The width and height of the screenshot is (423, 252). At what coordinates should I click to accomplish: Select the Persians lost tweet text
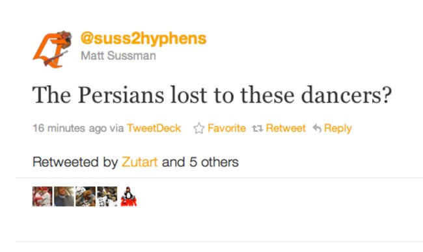click(x=212, y=95)
